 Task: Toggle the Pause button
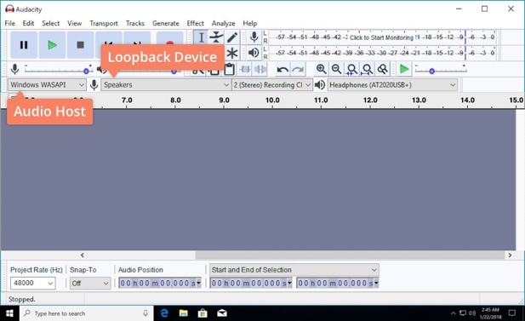pos(24,45)
